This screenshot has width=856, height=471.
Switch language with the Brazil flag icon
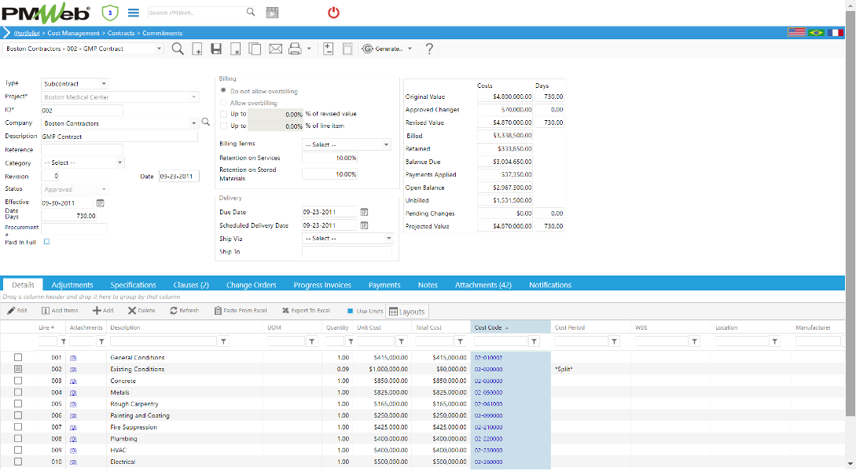pyautogui.click(x=816, y=33)
